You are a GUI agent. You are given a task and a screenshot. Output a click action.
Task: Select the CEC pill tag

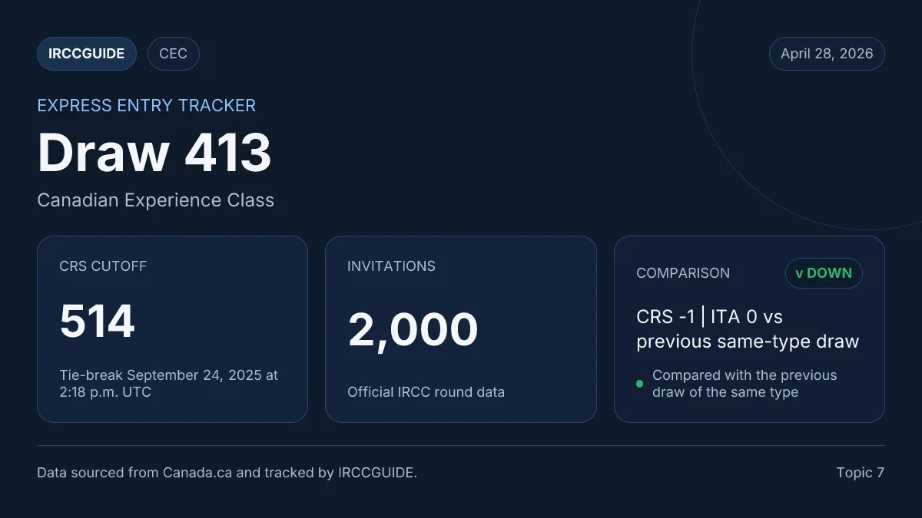(x=174, y=54)
